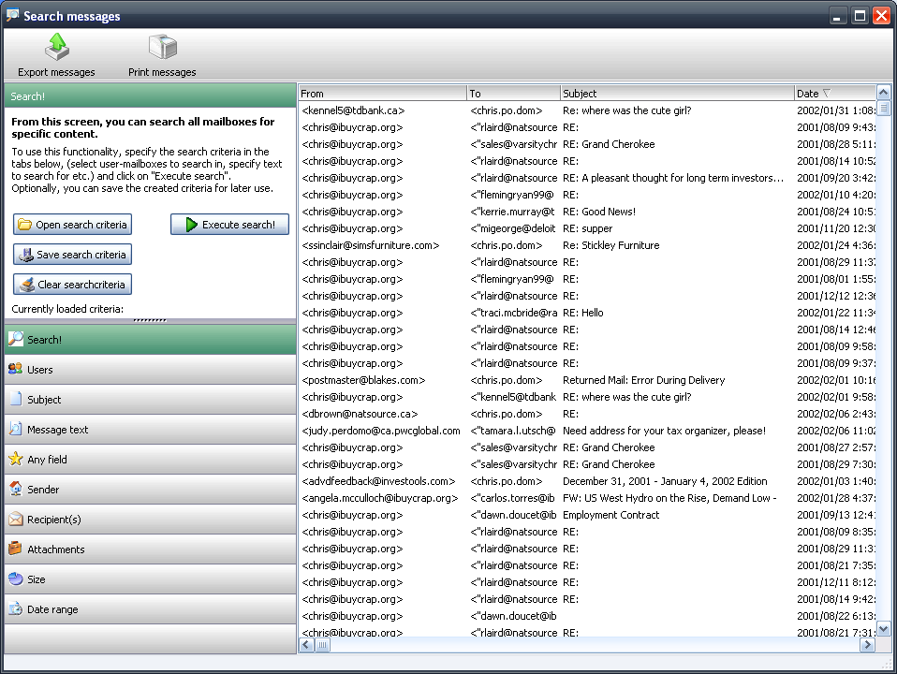The height and width of the screenshot is (674, 897).
Task: Select 'Returned Mail: Error During Delivery' message
Action: tap(587, 380)
